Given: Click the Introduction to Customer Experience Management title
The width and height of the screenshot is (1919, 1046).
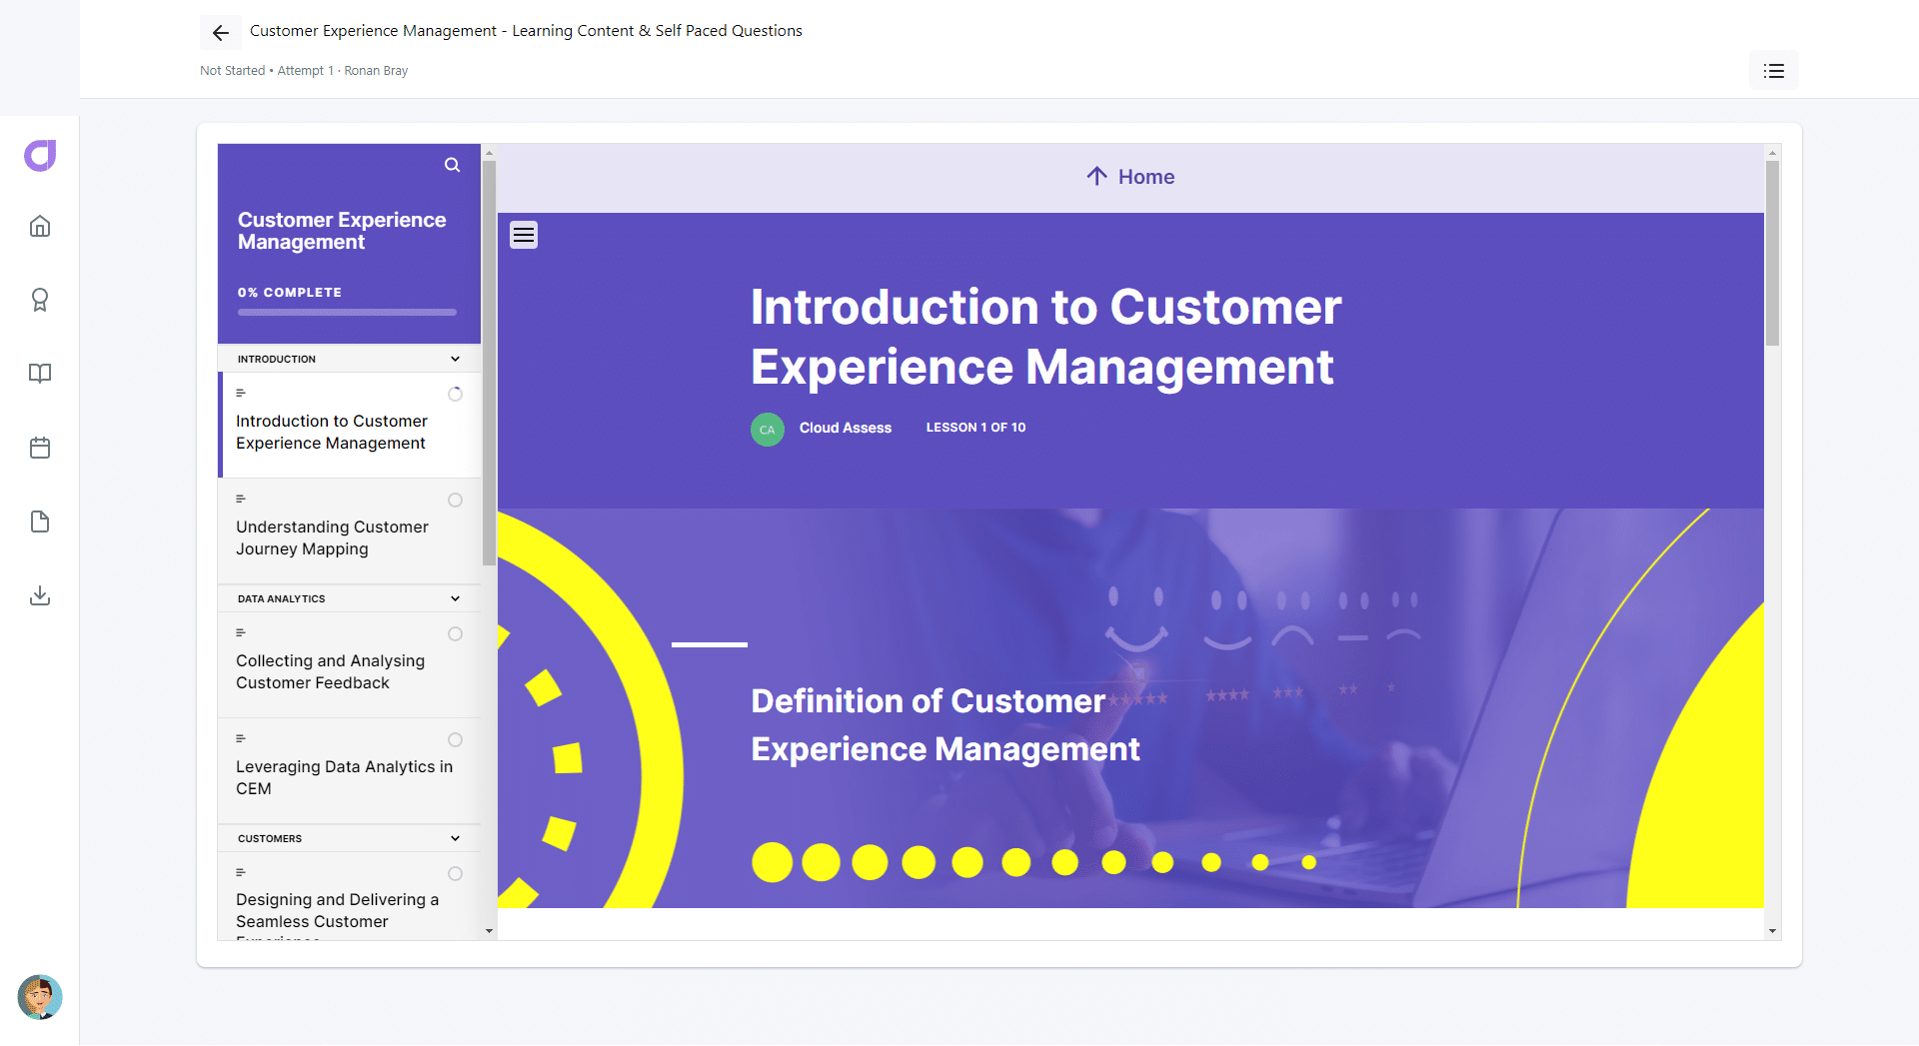Looking at the screenshot, I should tap(1045, 337).
